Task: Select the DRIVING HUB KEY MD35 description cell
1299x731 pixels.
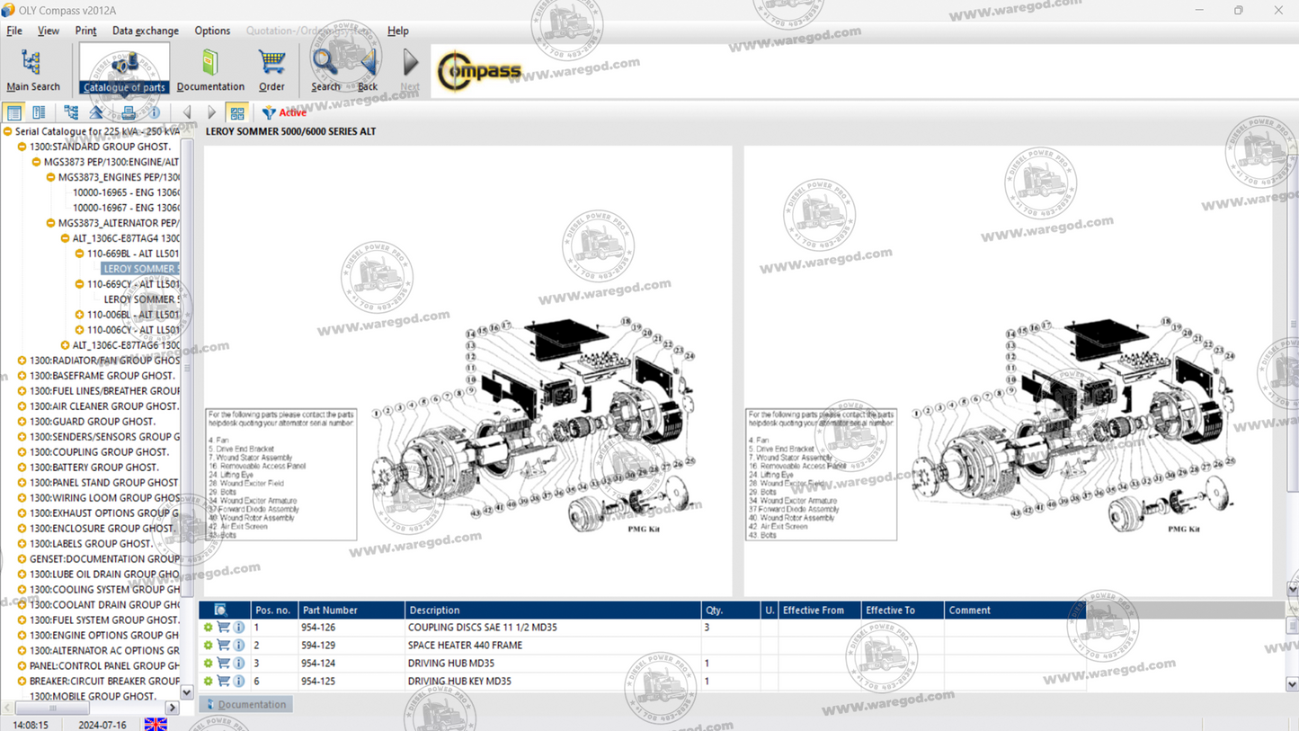Action: 552,682
